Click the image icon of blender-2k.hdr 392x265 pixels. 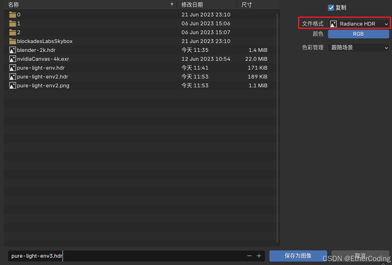pyautogui.click(x=13, y=50)
